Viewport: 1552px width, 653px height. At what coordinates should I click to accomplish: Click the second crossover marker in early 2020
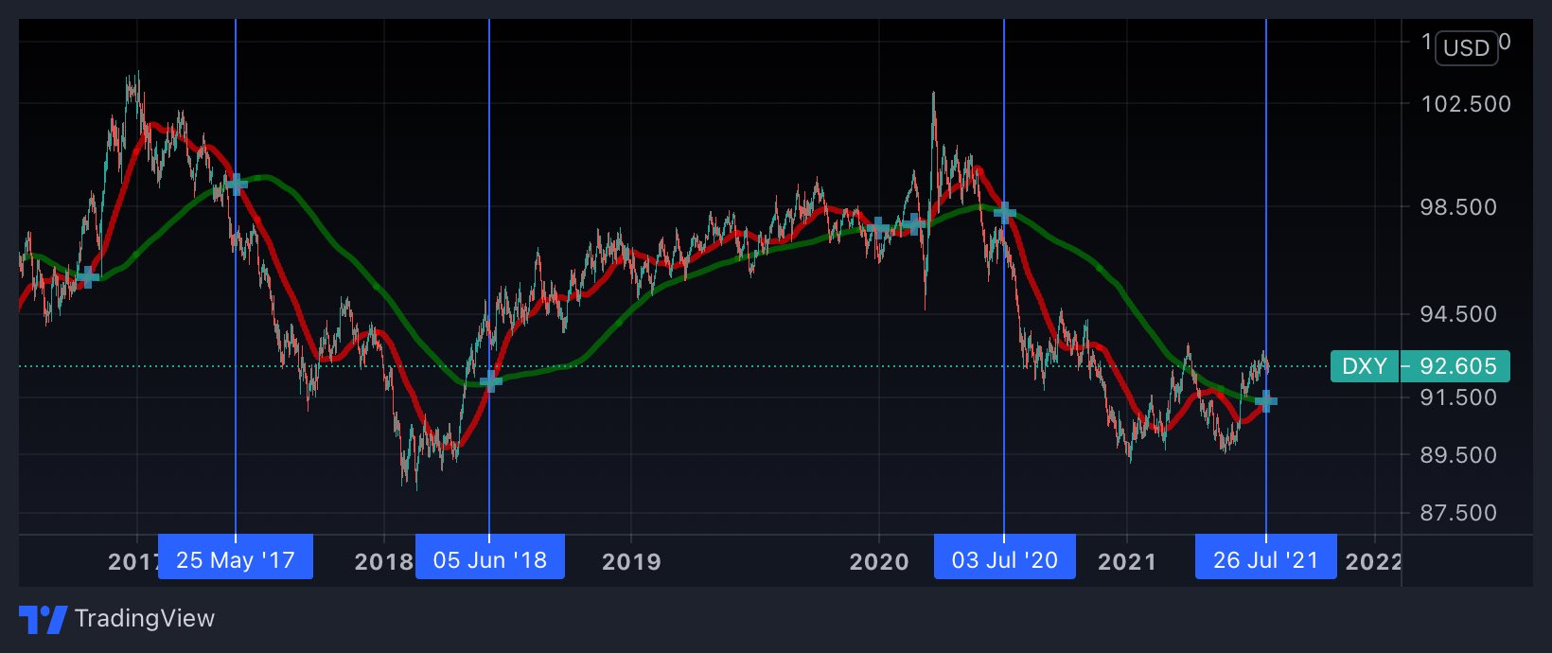914,224
